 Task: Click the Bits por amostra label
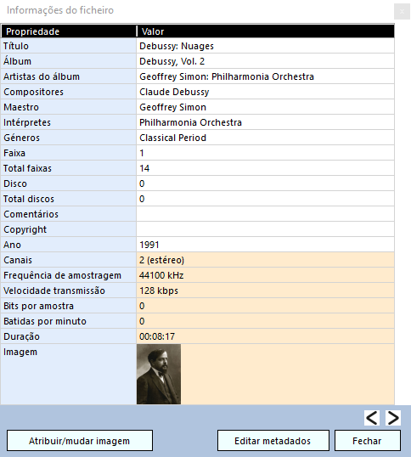(38, 306)
